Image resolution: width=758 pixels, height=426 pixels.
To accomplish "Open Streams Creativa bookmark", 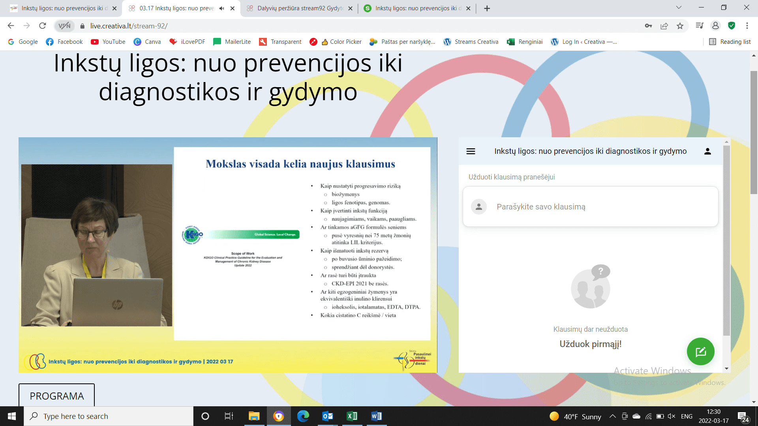I will tap(471, 42).
